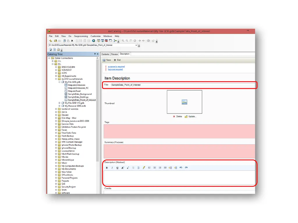Image resolution: width=298 pixels, height=223 pixels.
Task: Pin the Catalog Tree panel
Action: 95,54
